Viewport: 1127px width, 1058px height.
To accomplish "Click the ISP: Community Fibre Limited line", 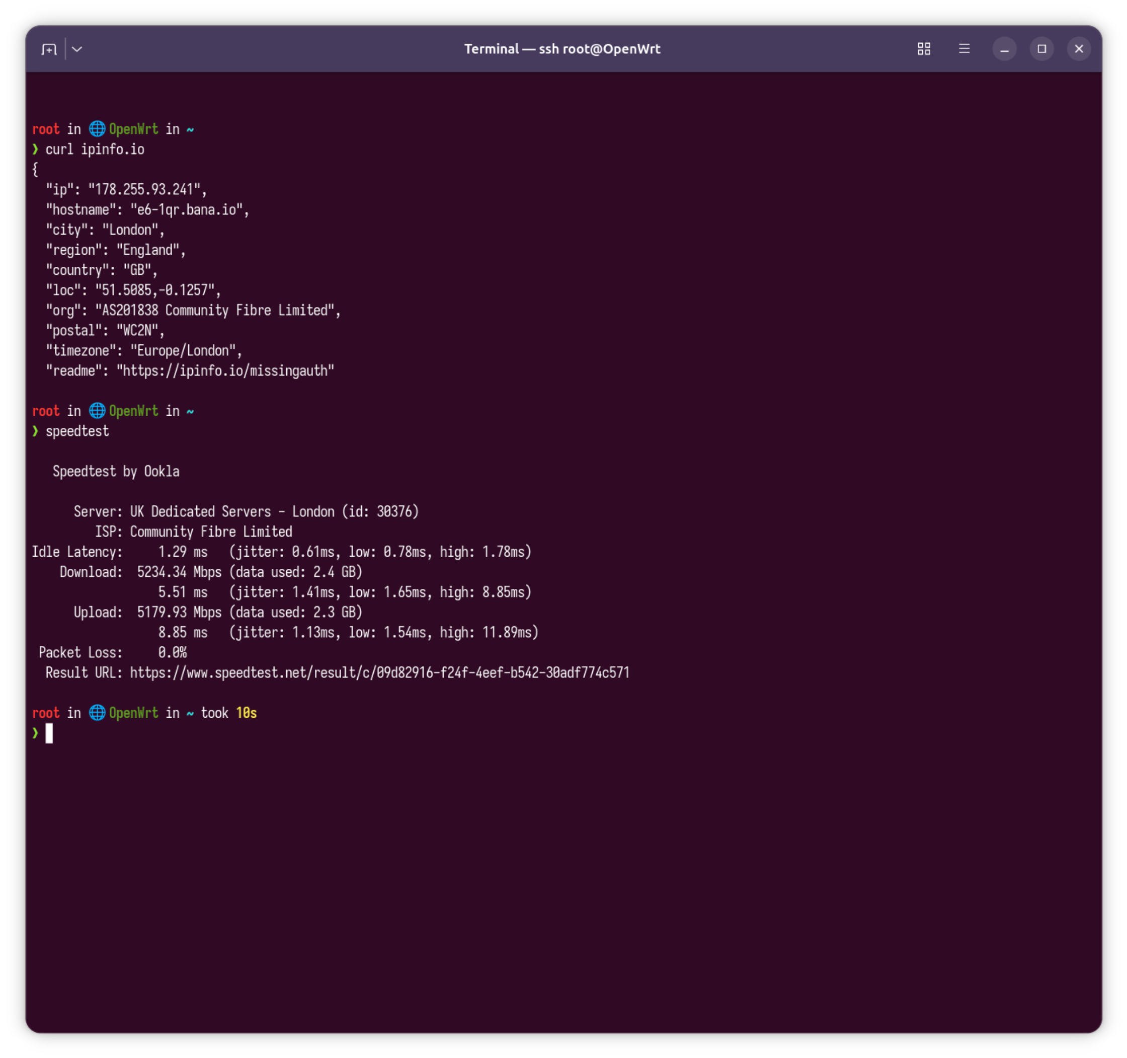I will (193, 532).
